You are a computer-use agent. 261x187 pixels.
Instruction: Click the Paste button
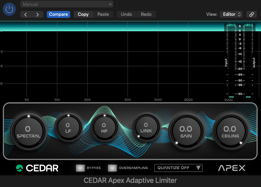click(103, 14)
